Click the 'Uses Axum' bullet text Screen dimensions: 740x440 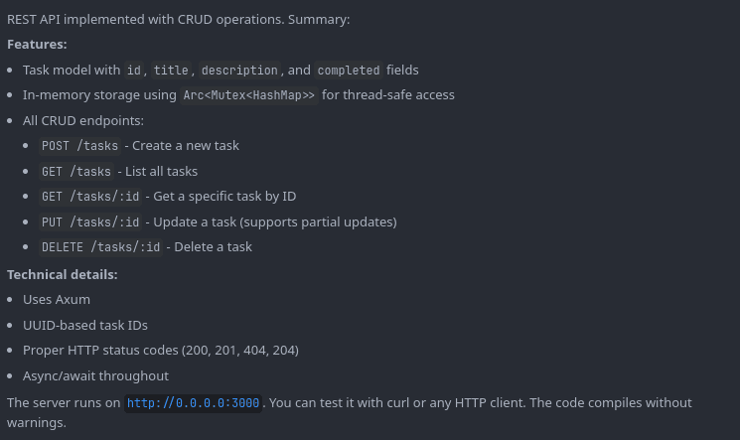57,299
